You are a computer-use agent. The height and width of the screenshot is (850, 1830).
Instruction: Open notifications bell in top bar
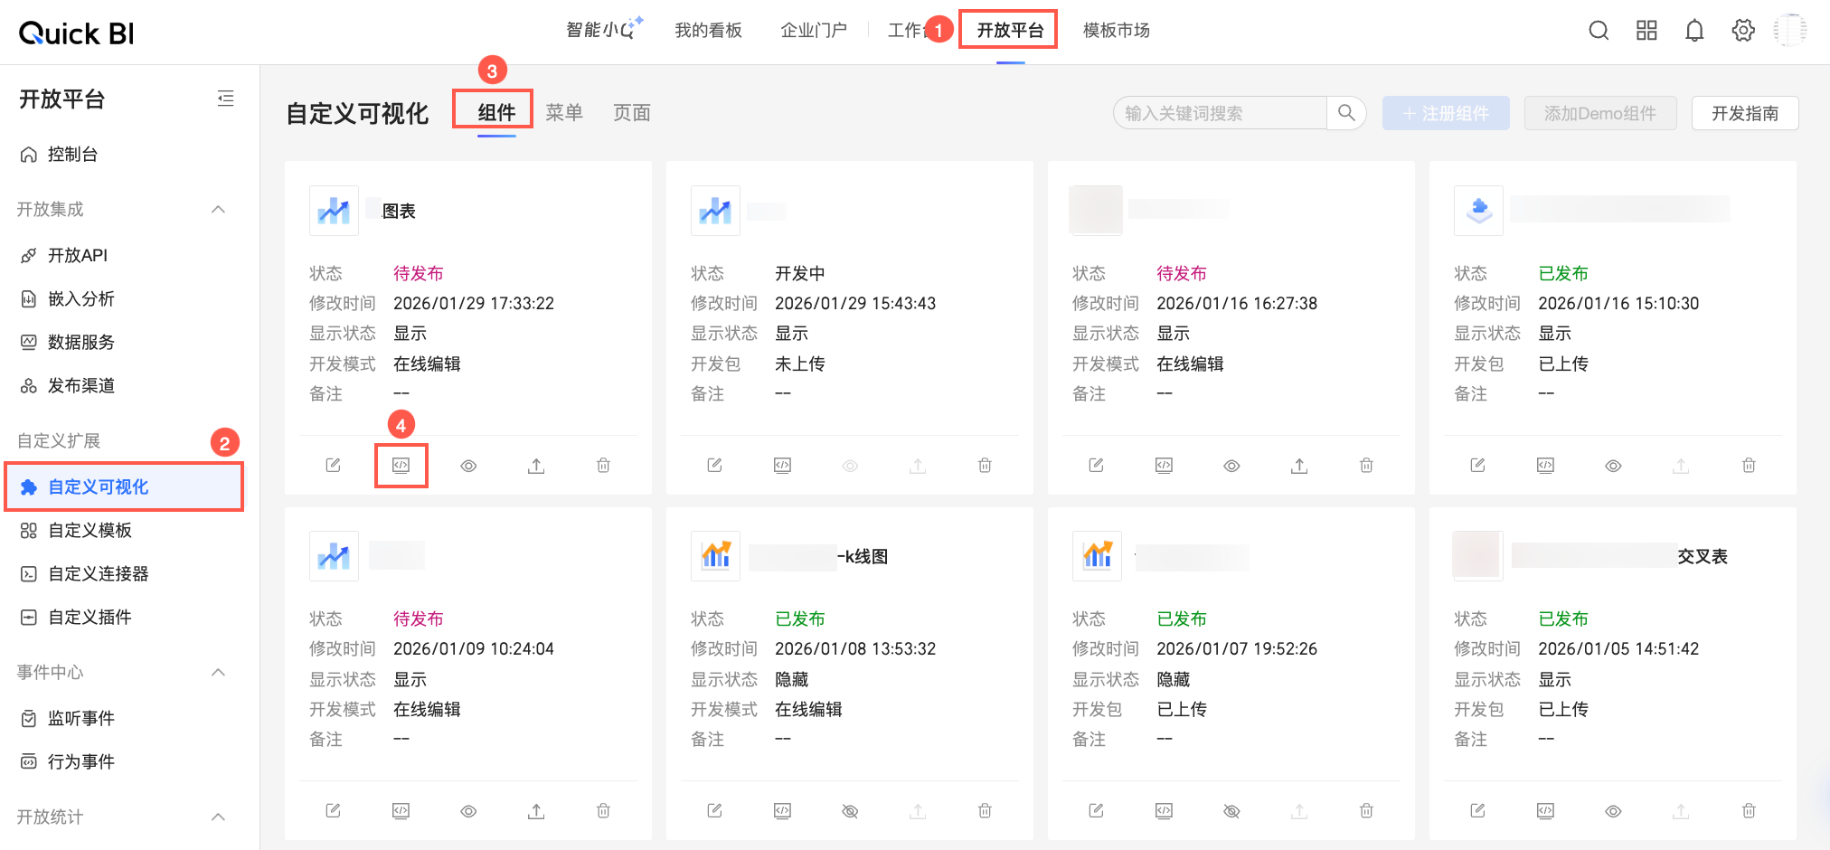coord(1694,31)
